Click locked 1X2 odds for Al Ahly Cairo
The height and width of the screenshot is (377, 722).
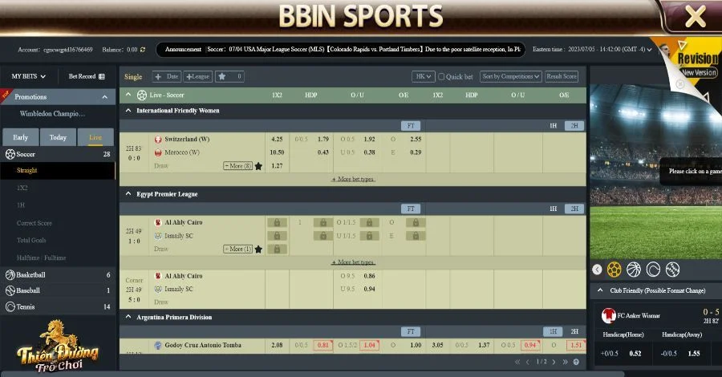tap(277, 223)
